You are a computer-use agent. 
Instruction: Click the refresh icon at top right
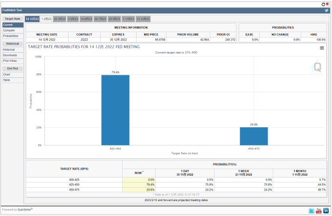coord(323,4)
